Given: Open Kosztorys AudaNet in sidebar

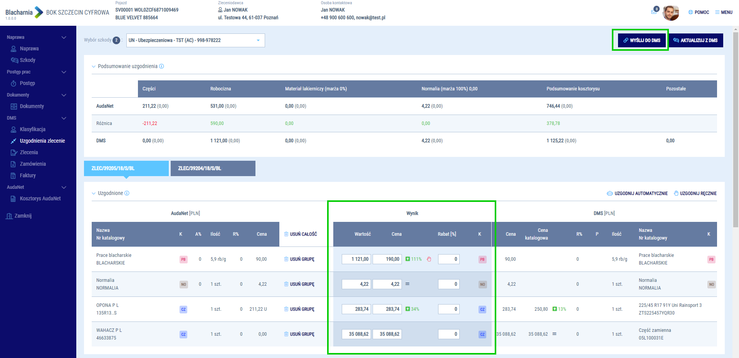Looking at the screenshot, I should coord(40,198).
